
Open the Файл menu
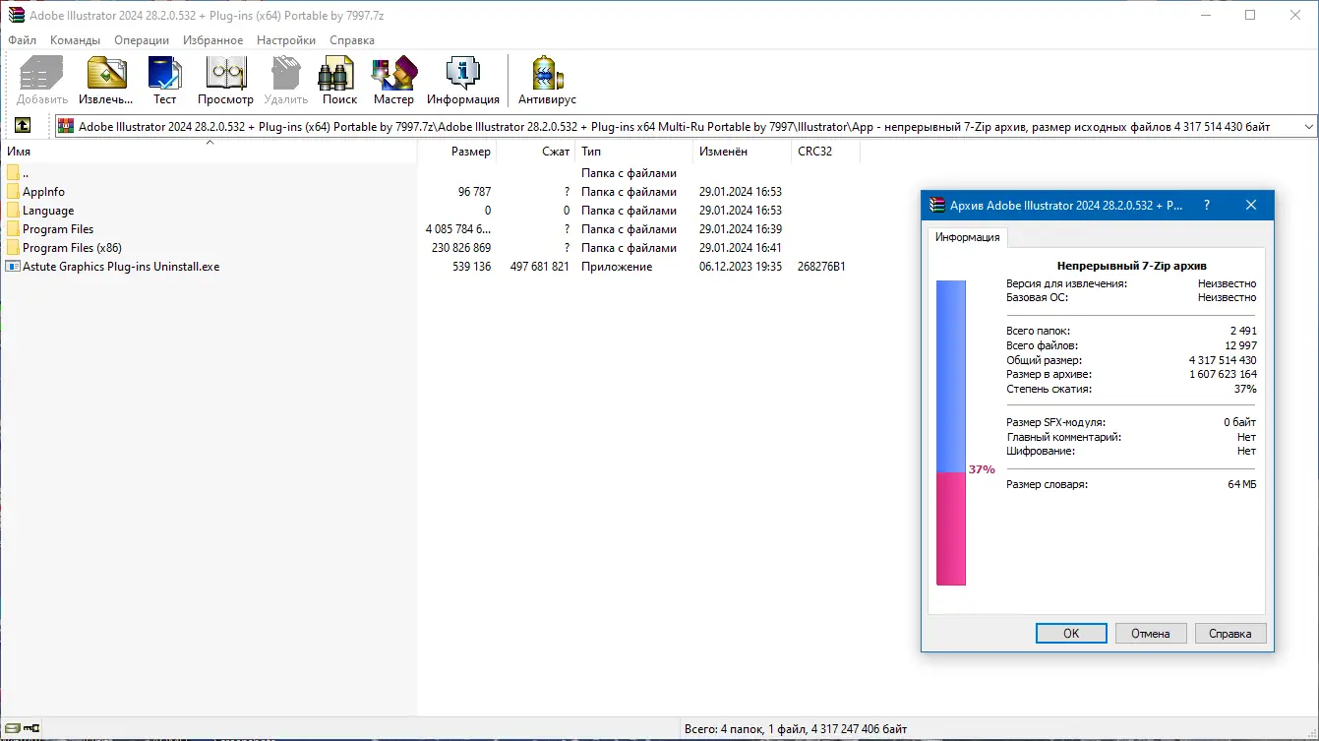(22, 40)
